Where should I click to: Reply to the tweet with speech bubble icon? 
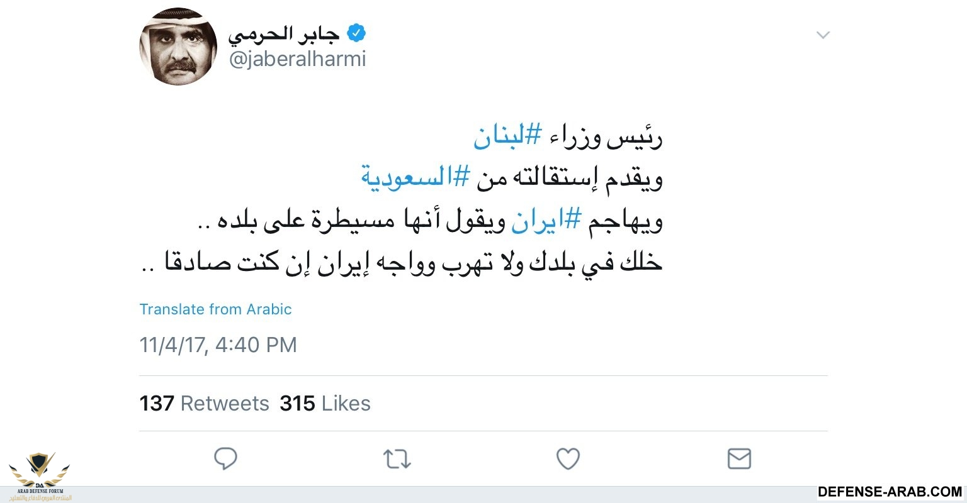pos(225,459)
